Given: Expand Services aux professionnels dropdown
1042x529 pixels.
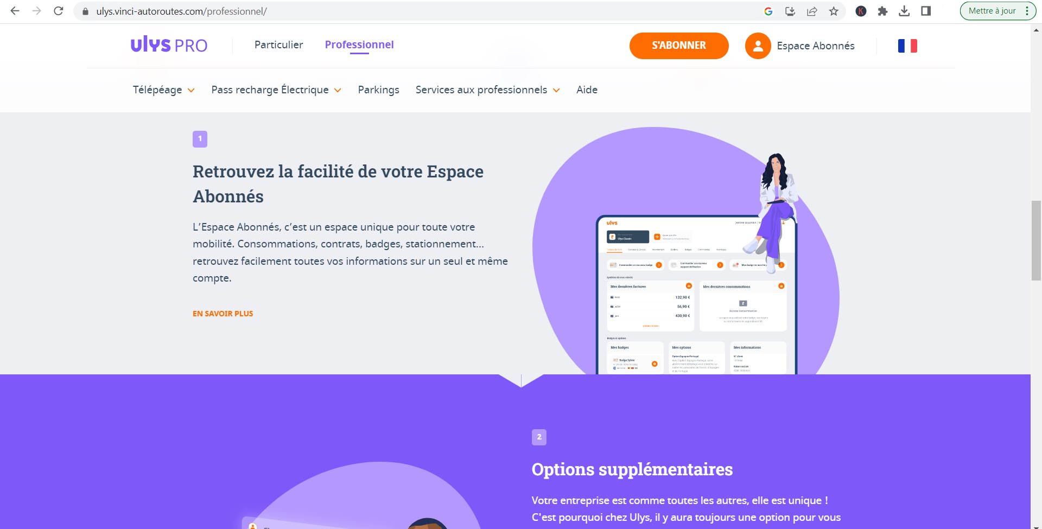Looking at the screenshot, I should click(x=487, y=90).
